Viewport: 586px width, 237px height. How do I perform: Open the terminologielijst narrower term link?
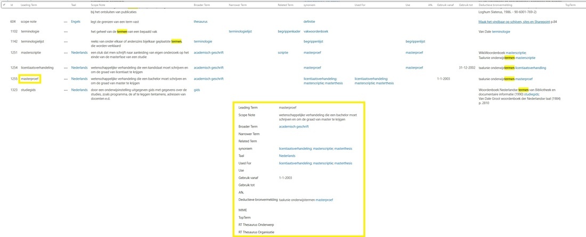click(240, 32)
